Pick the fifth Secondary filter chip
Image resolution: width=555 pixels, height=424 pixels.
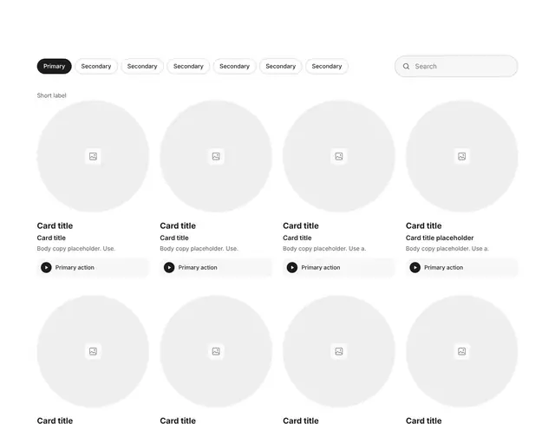(281, 66)
